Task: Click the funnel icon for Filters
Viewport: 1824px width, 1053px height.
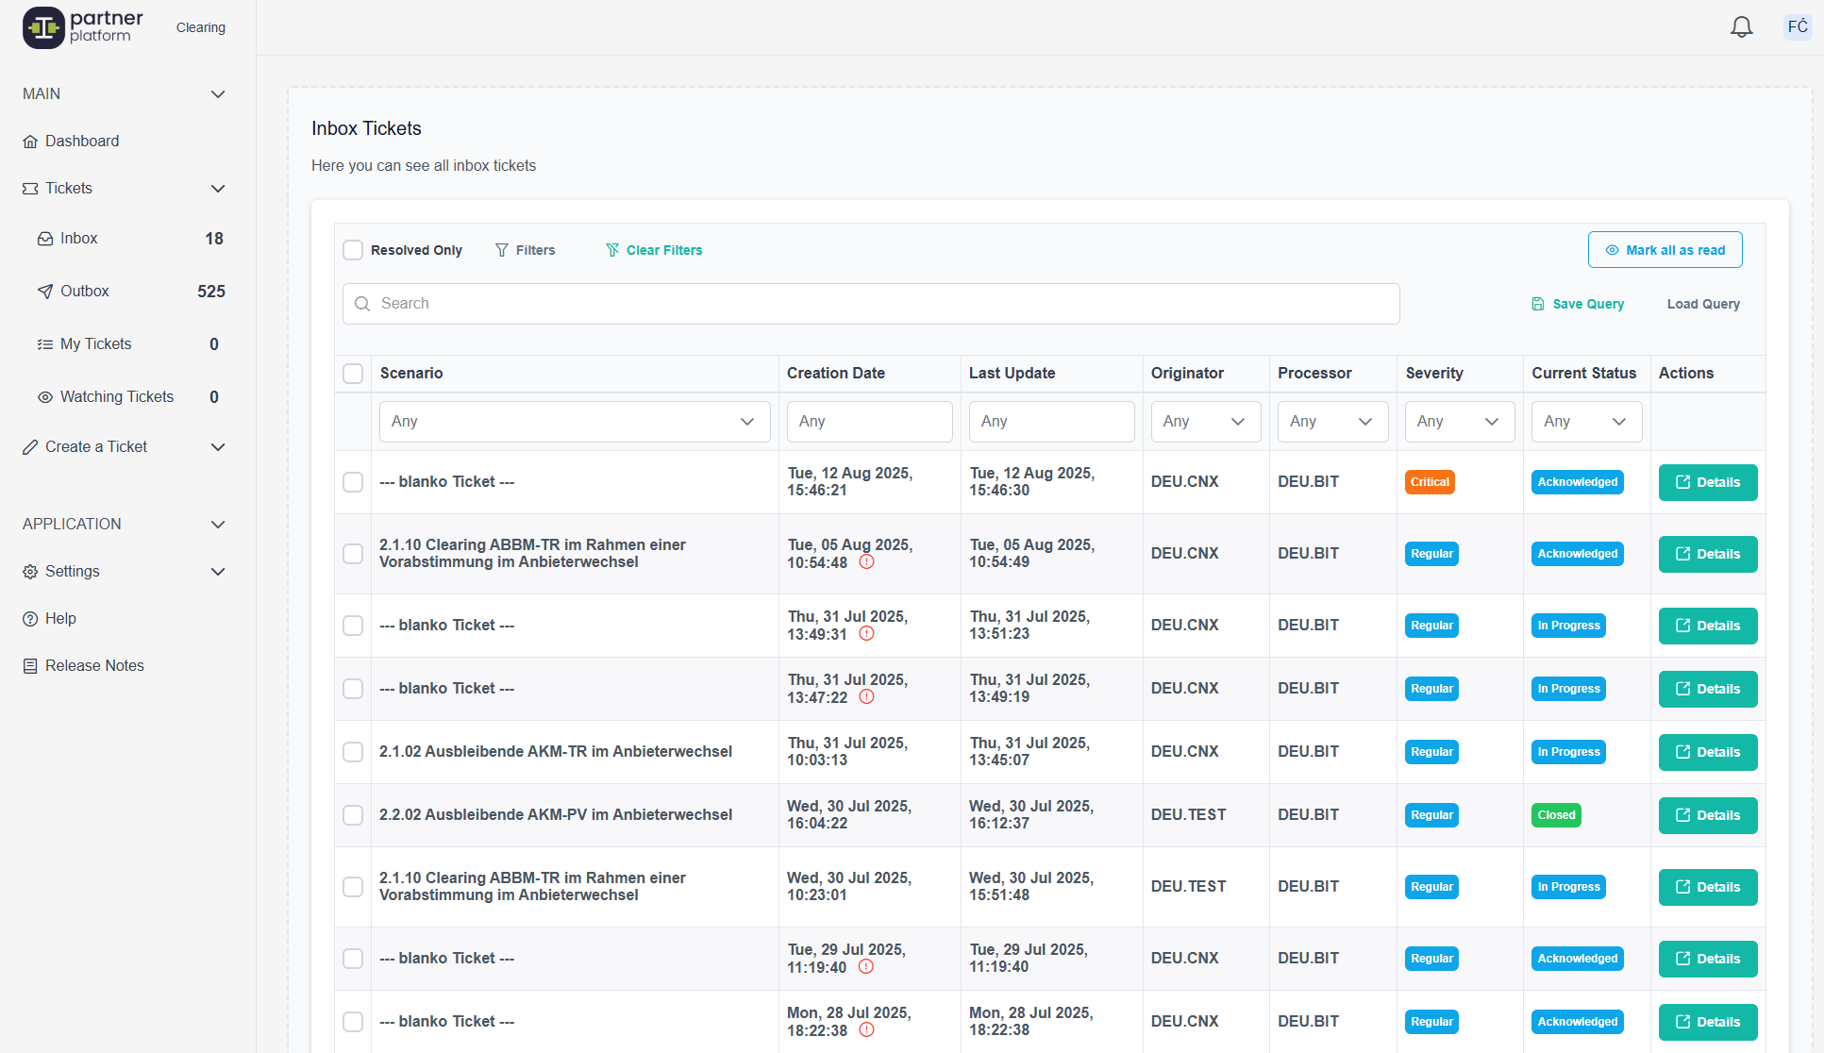Action: click(x=502, y=250)
